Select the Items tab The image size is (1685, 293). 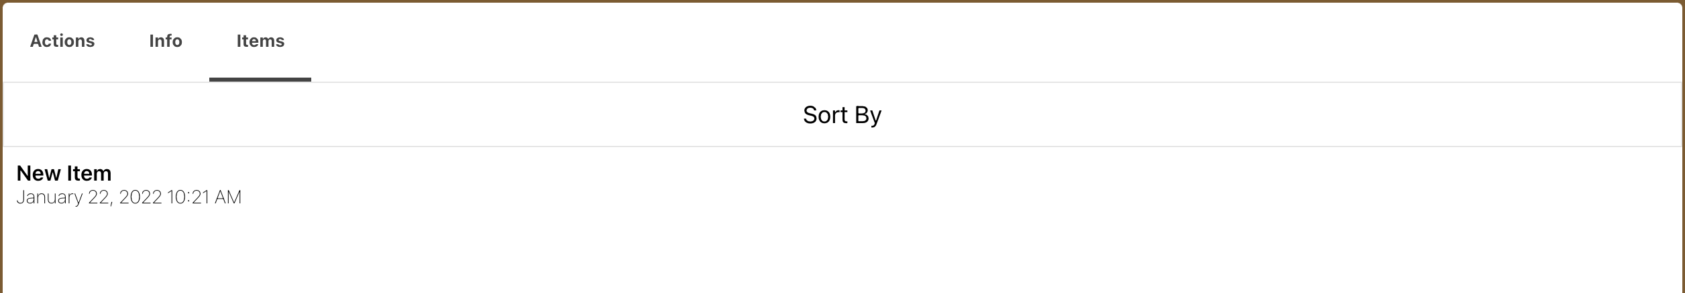260,41
